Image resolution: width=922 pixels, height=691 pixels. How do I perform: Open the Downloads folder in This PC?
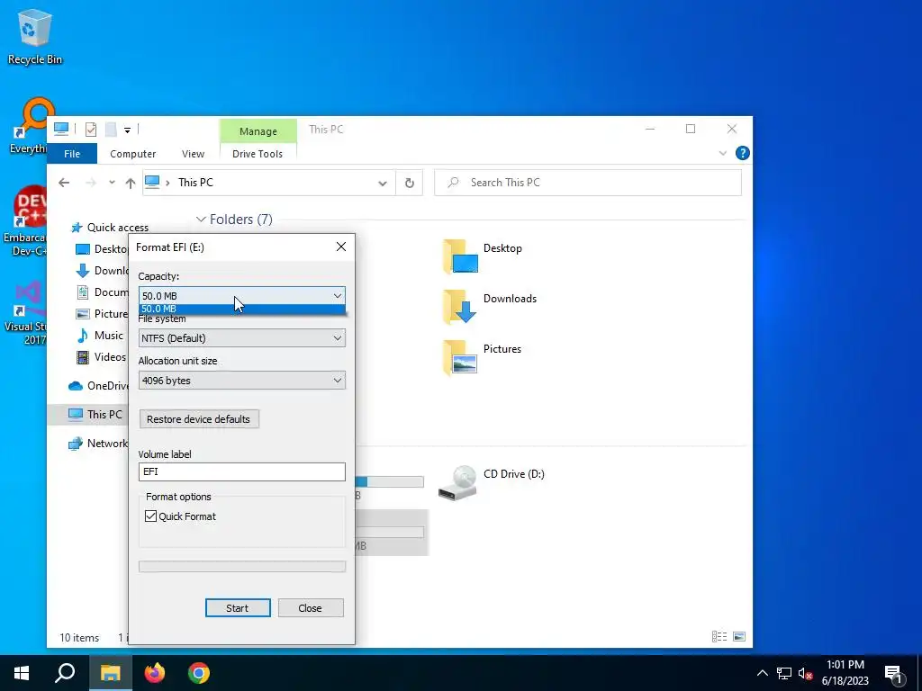click(x=489, y=307)
